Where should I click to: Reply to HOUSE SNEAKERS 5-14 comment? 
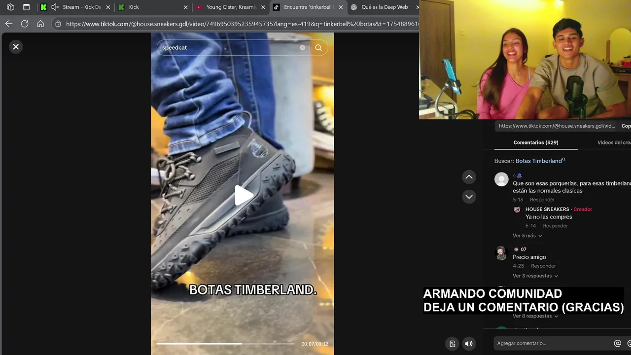click(555, 226)
